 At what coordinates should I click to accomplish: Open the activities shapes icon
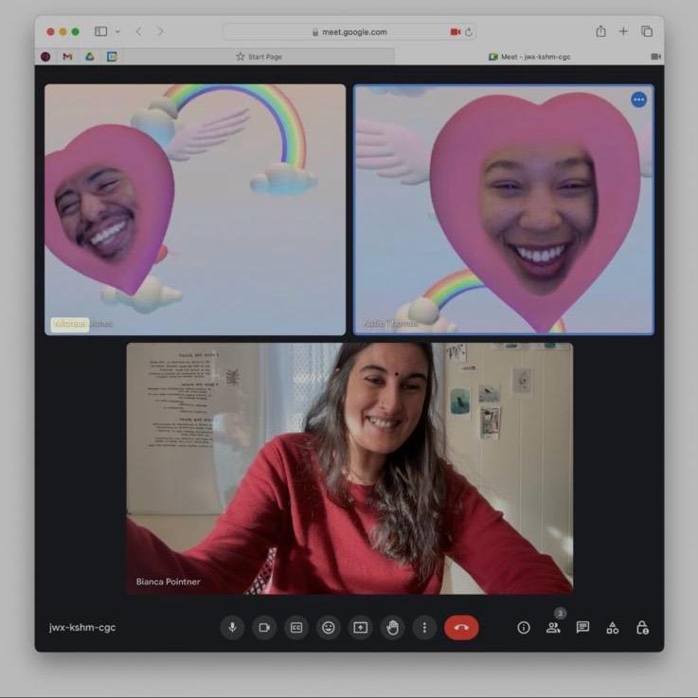pyautogui.click(x=613, y=627)
